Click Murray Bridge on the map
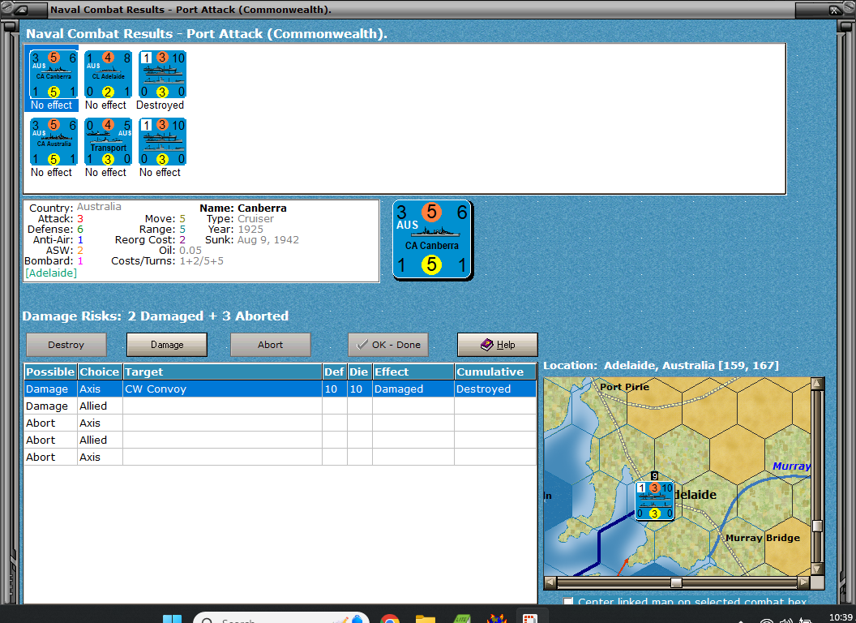 pyautogui.click(x=763, y=538)
